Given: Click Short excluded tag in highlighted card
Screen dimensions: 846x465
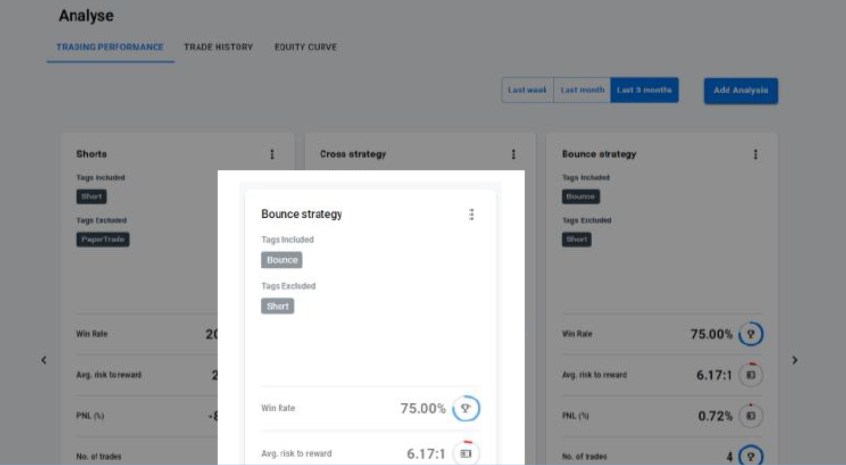Looking at the screenshot, I should tap(277, 306).
